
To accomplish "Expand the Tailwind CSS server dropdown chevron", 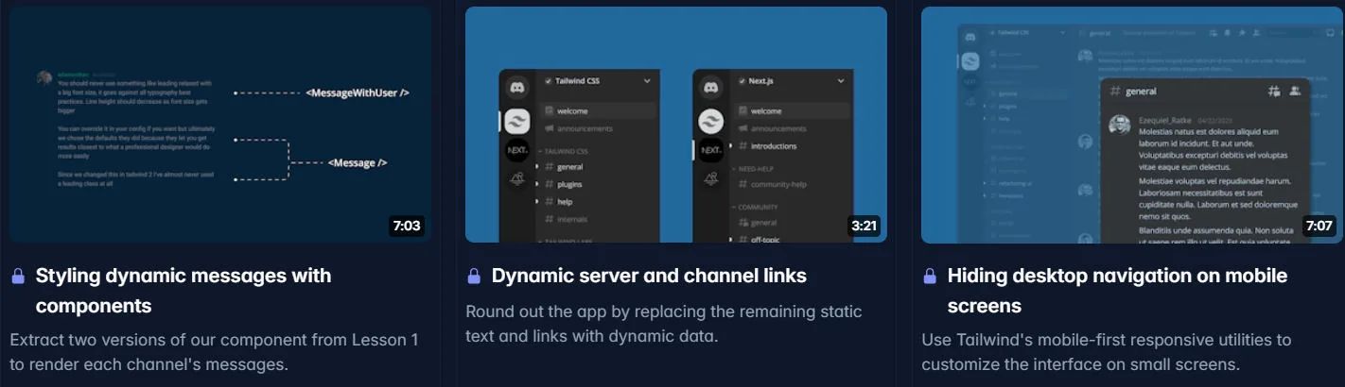I will tap(647, 81).
